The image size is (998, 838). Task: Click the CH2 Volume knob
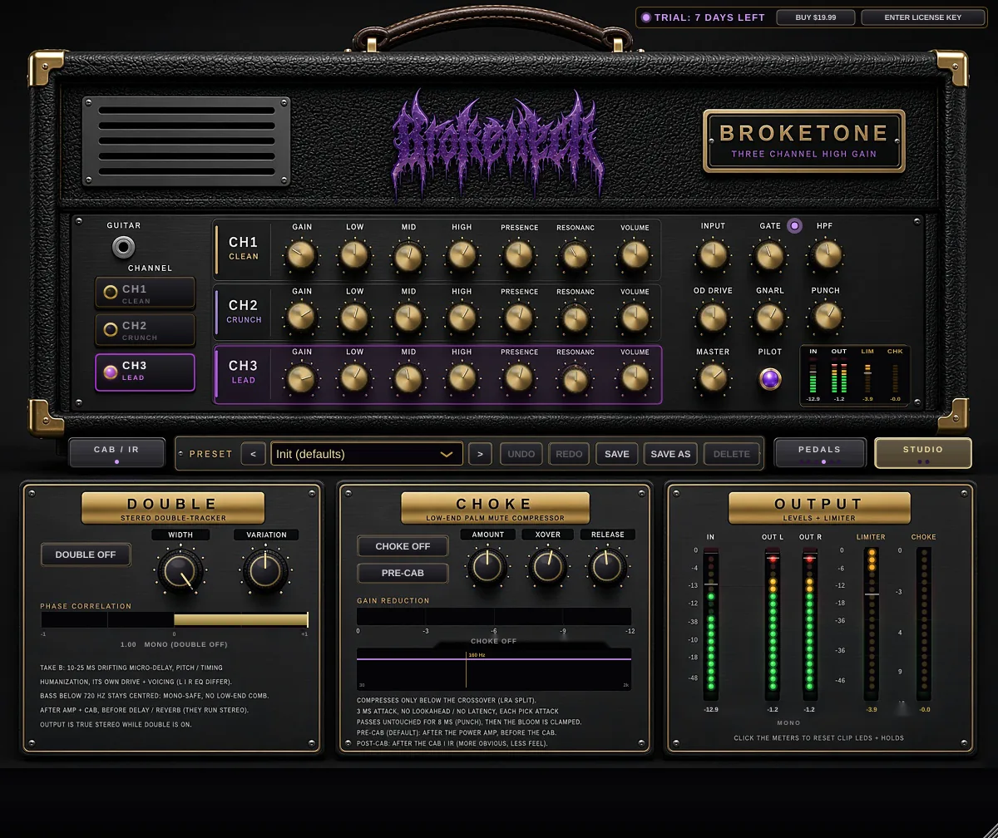[x=635, y=317]
